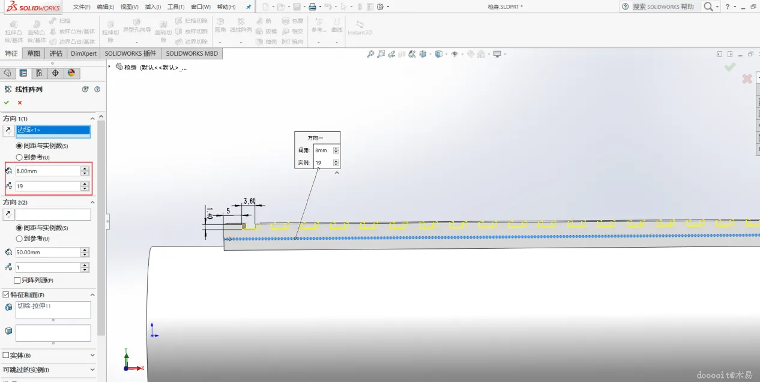Expand the 实体 section

point(92,355)
